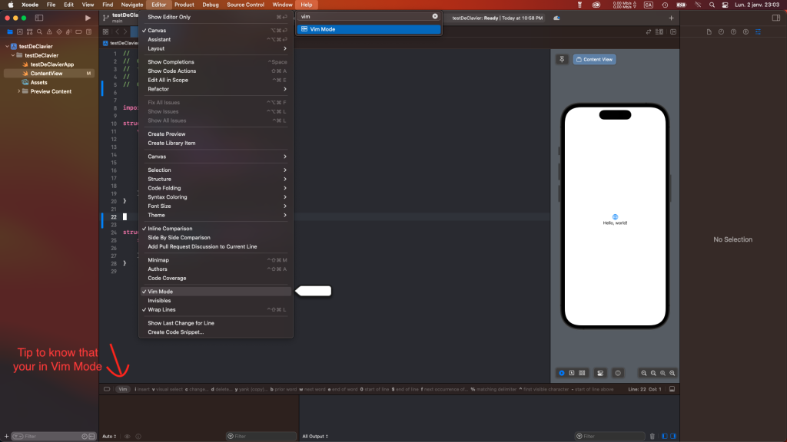Open the Product menu
This screenshot has height=442, width=787.
tap(184, 5)
